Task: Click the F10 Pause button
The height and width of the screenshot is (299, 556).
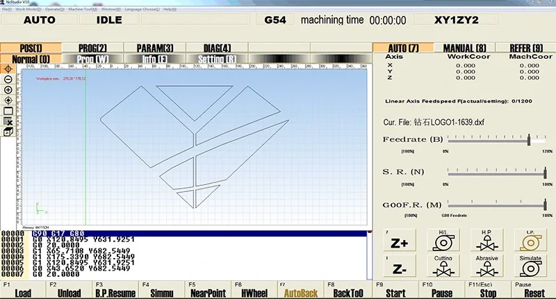Action: [442, 290]
